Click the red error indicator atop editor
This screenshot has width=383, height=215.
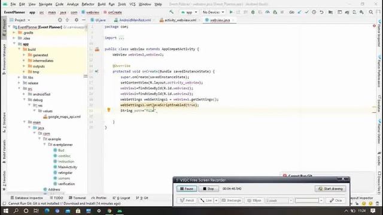tap(374, 26)
